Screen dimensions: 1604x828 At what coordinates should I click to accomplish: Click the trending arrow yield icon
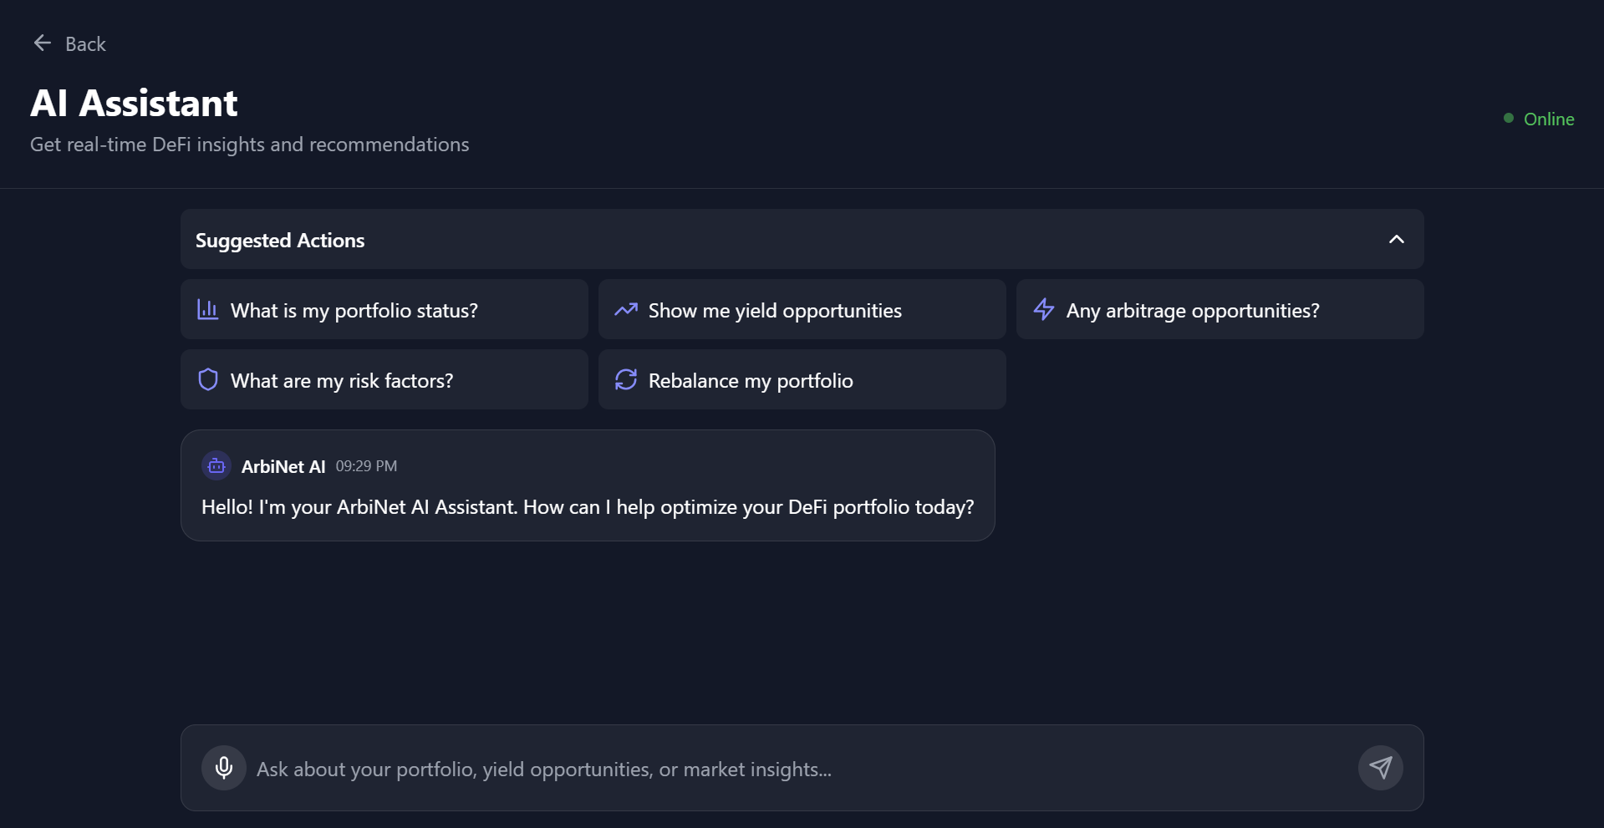click(626, 310)
